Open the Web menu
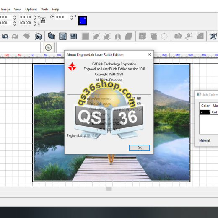Screen dimensions: 218x218 click(x=44, y=9)
